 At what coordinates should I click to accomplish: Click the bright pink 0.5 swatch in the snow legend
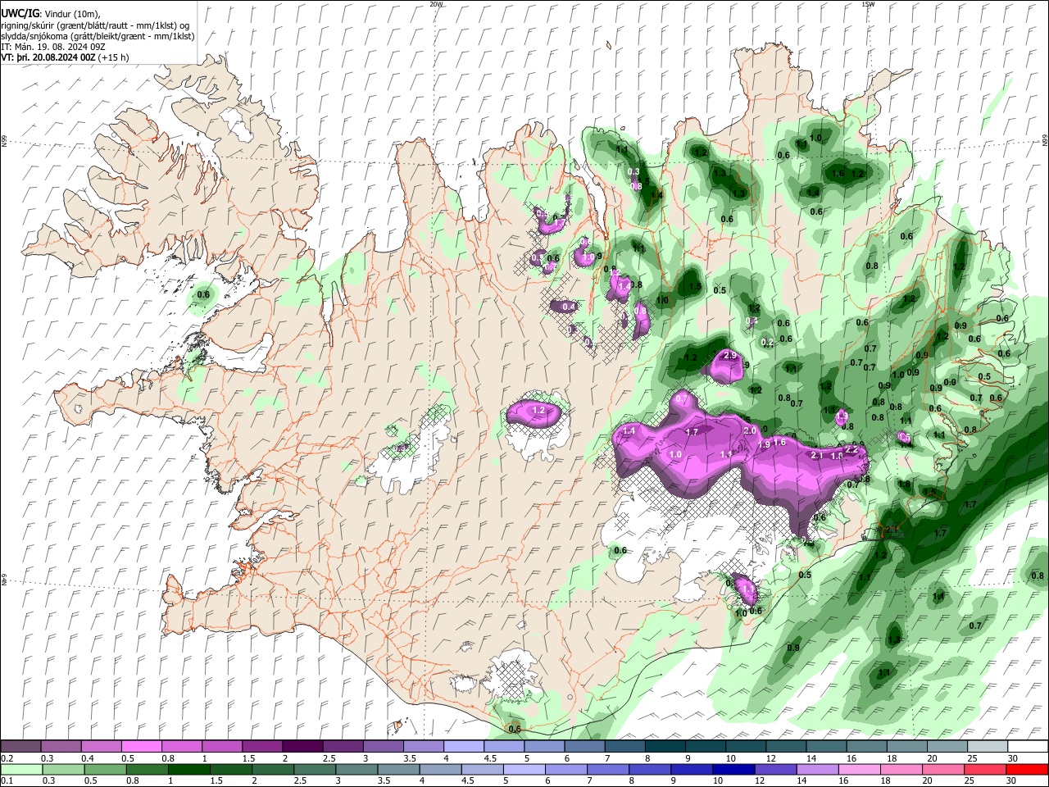coord(141,746)
